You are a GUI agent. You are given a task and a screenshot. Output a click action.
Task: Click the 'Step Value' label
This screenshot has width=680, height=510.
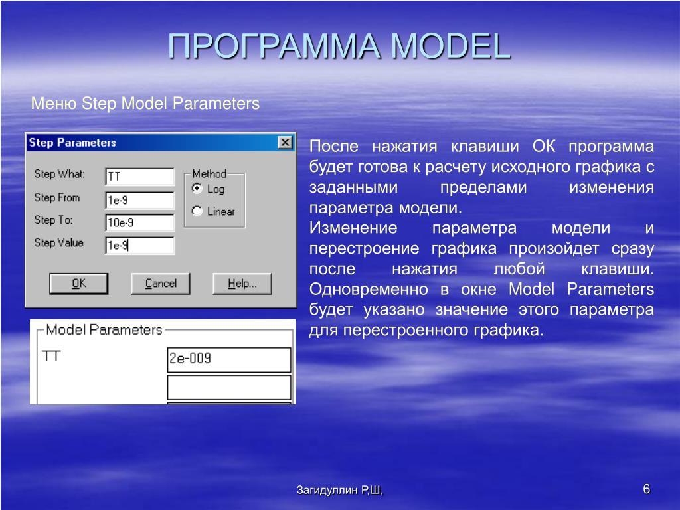[59, 242]
